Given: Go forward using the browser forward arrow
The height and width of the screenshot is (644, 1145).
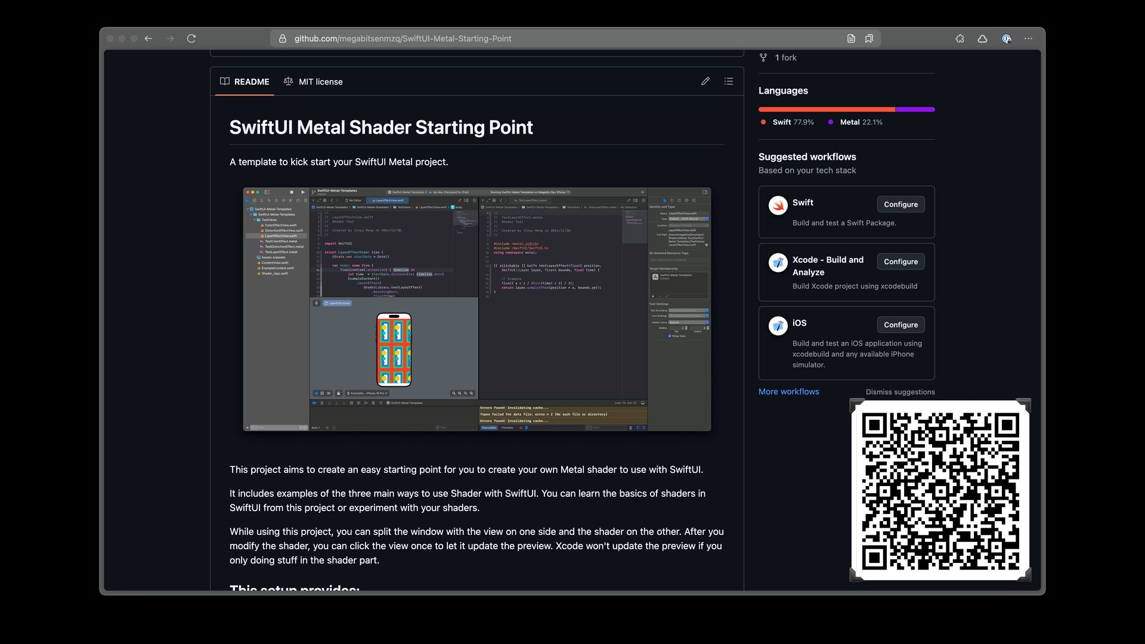Looking at the screenshot, I should pyautogui.click(x=170, y=39).
